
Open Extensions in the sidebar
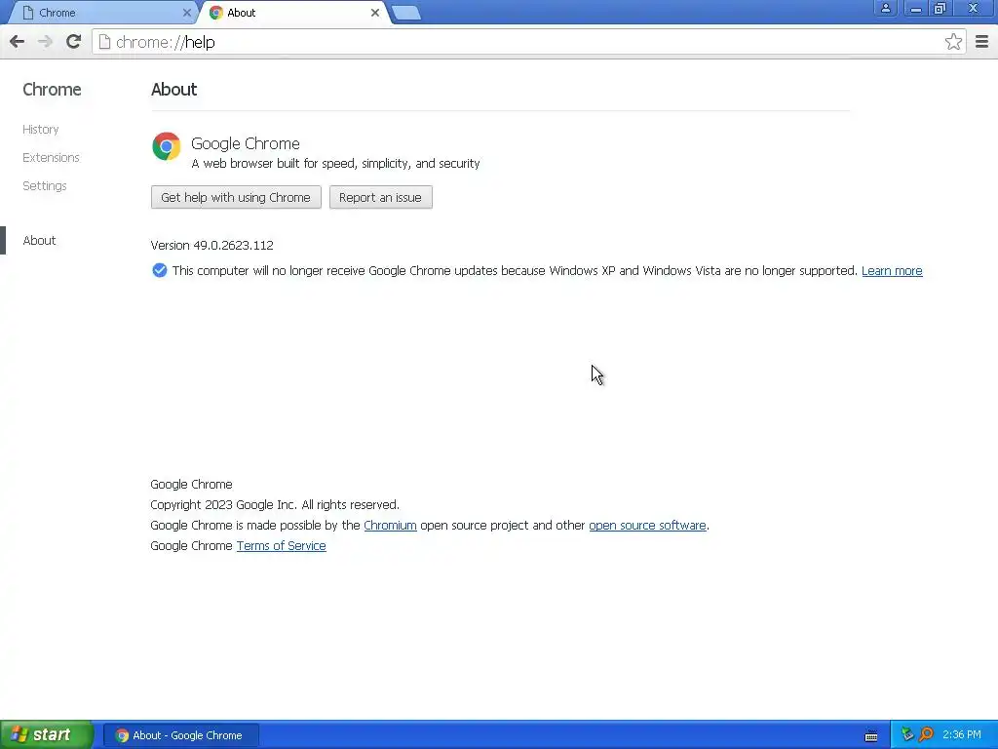[51, 157]
